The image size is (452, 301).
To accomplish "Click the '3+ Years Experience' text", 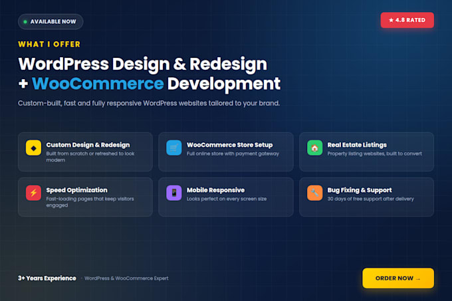I will 47,278.
